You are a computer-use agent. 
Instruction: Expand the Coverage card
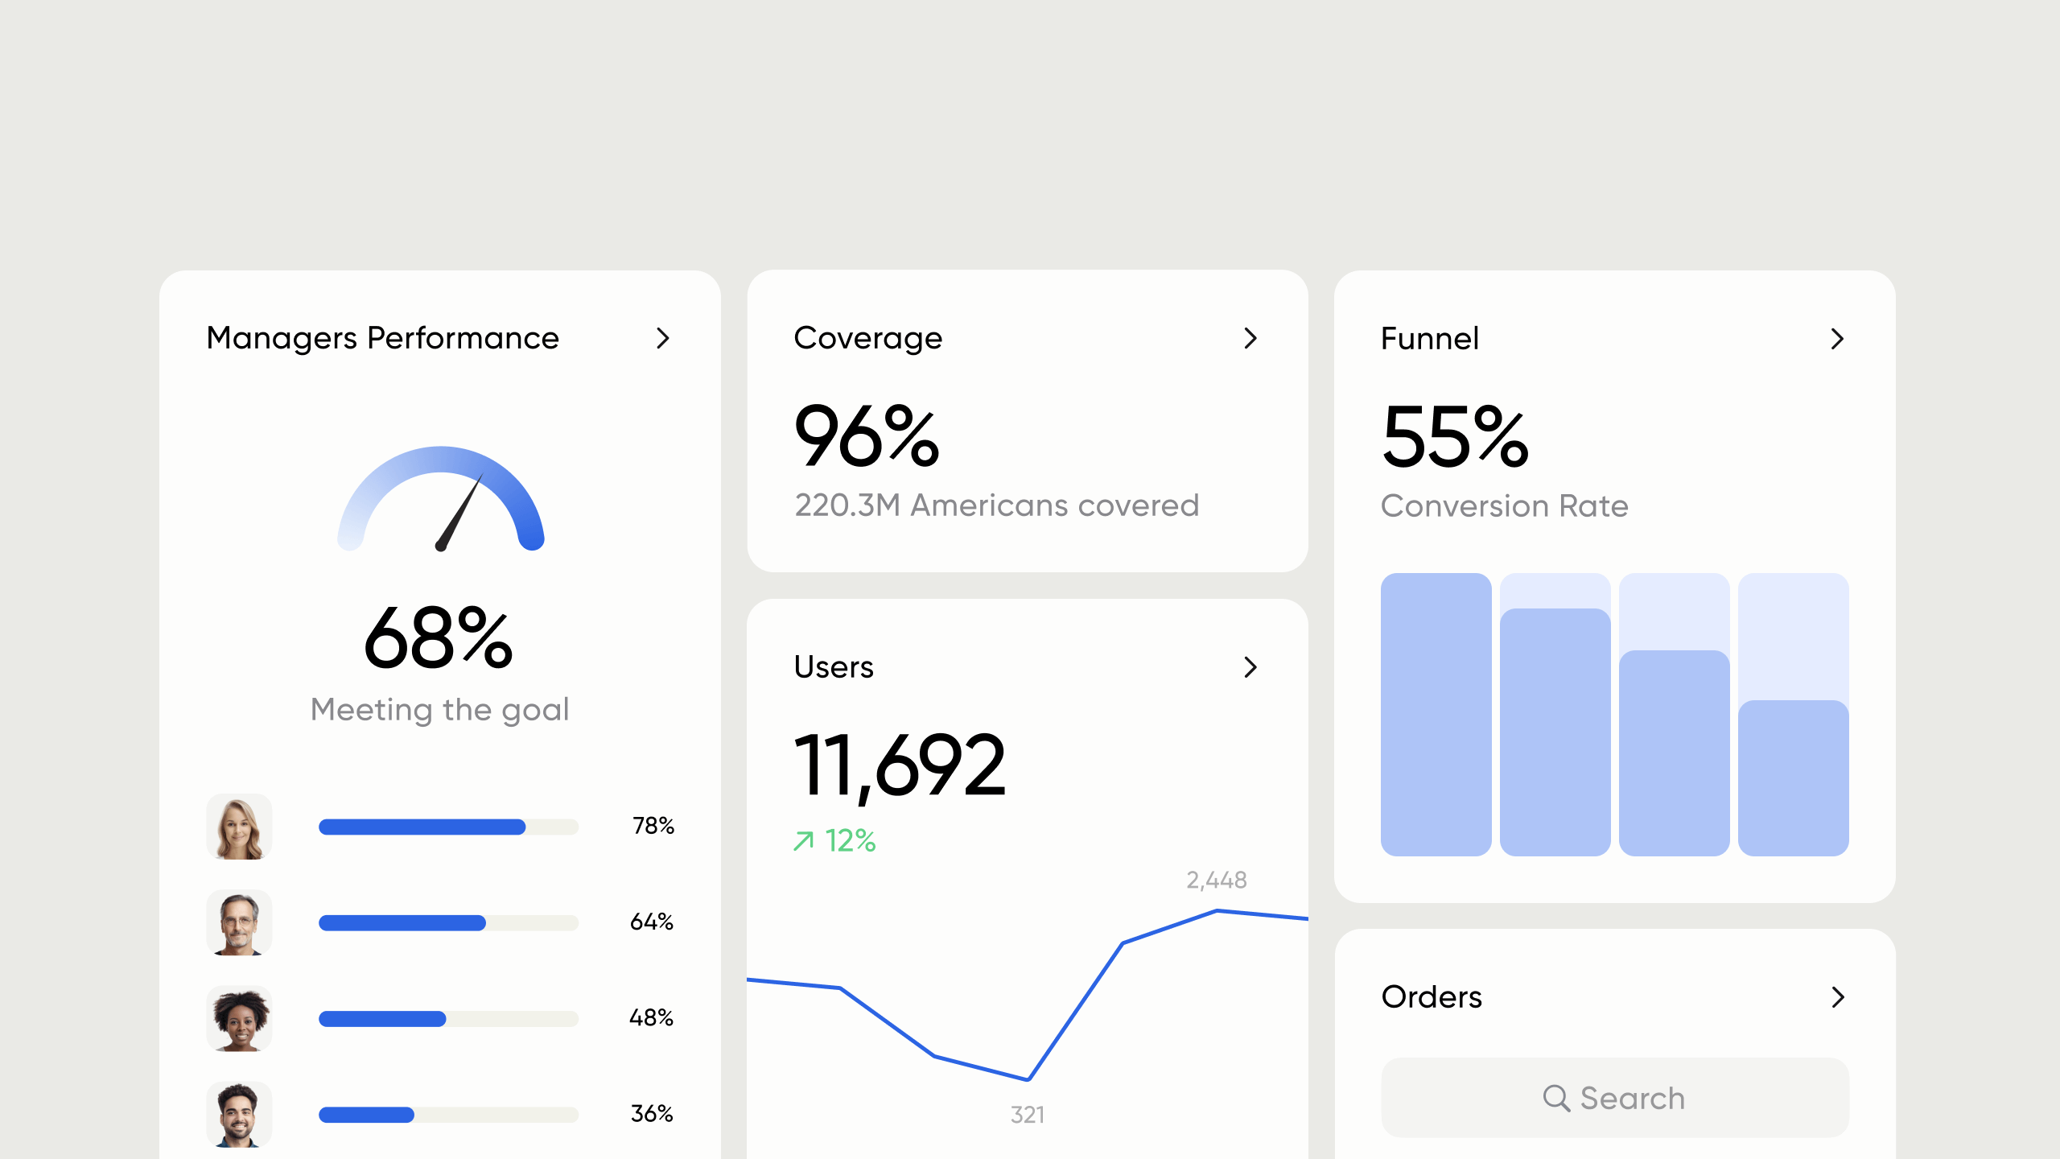coord(1250,339)
